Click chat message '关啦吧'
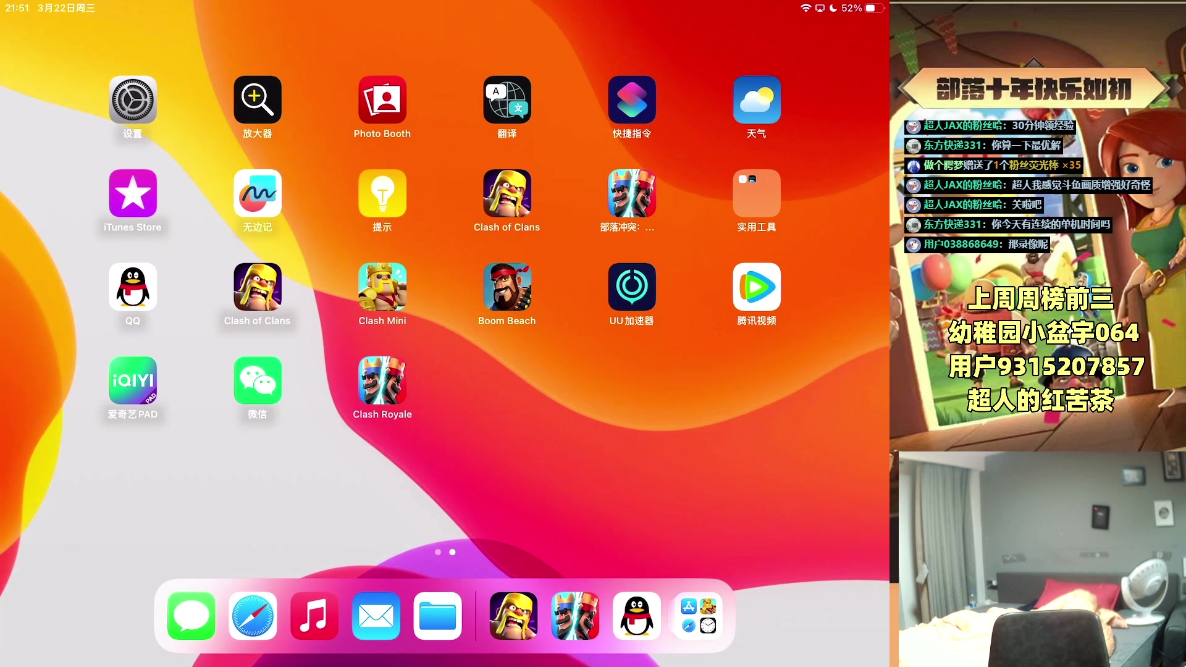This screenshot has height=667, width=1186. [x=1027, y=204]
